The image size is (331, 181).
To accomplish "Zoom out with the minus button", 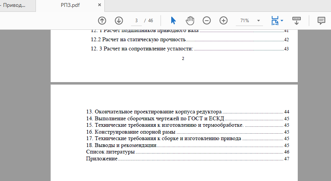I will coord(207,21).
